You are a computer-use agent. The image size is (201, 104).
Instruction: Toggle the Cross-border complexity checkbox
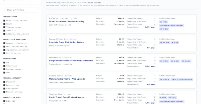coord(4,88)
